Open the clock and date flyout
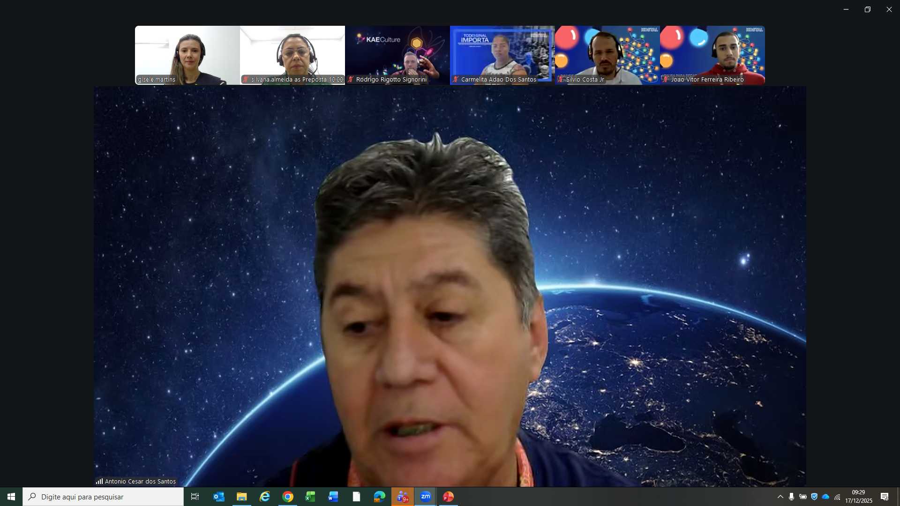The height and width of the screenshot is (506, 900). point(859,497)
